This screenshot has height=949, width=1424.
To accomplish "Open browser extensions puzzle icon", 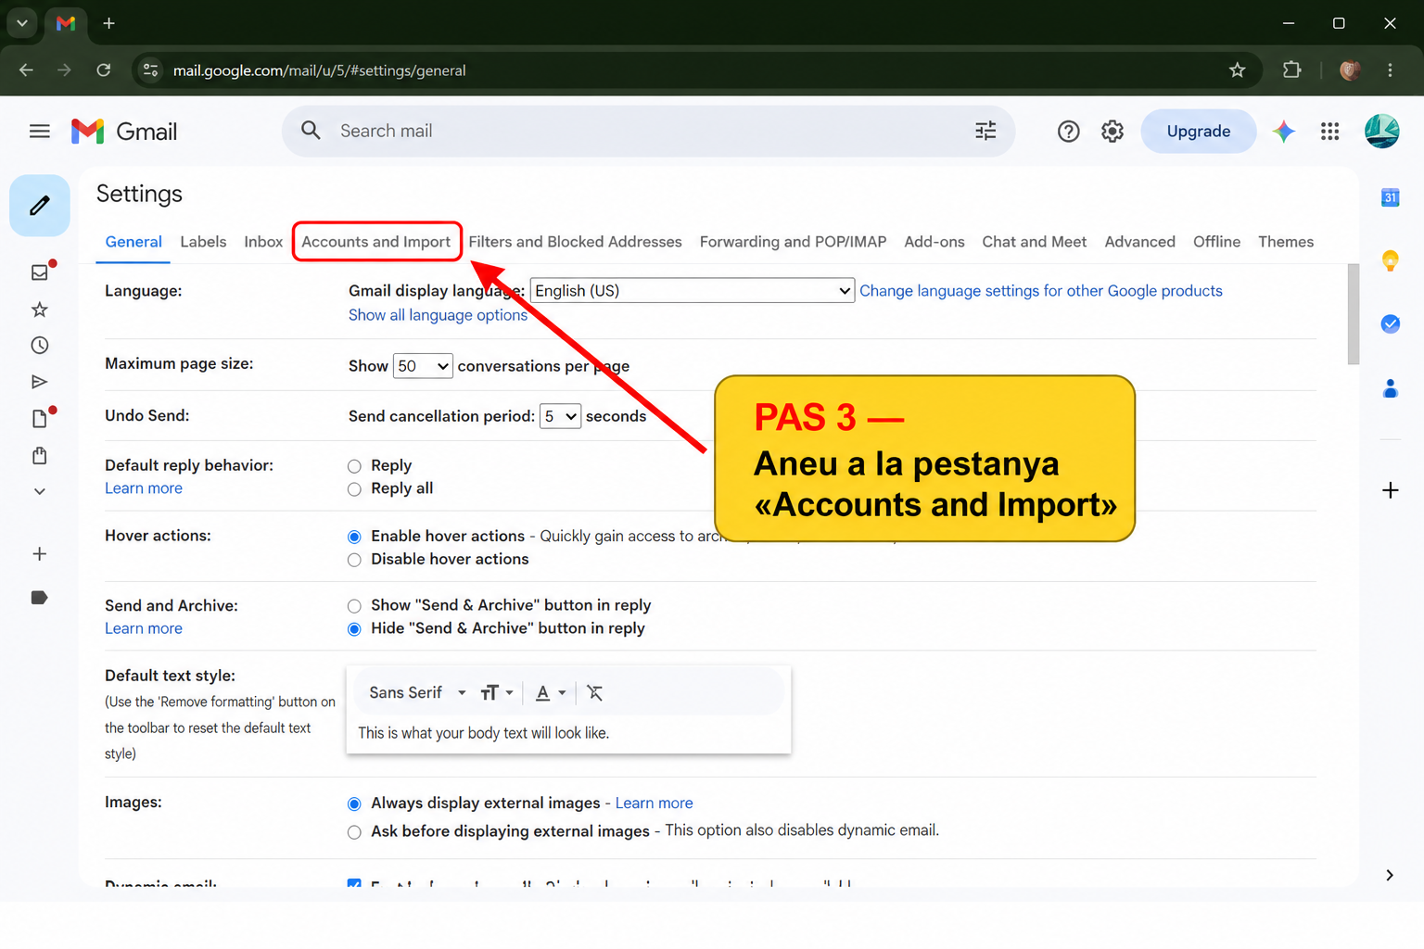I will coord(1291,70).
